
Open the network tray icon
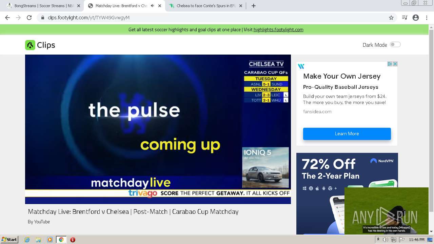[393, 240]
